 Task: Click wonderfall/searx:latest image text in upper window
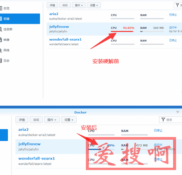click(x=64, y=44)
